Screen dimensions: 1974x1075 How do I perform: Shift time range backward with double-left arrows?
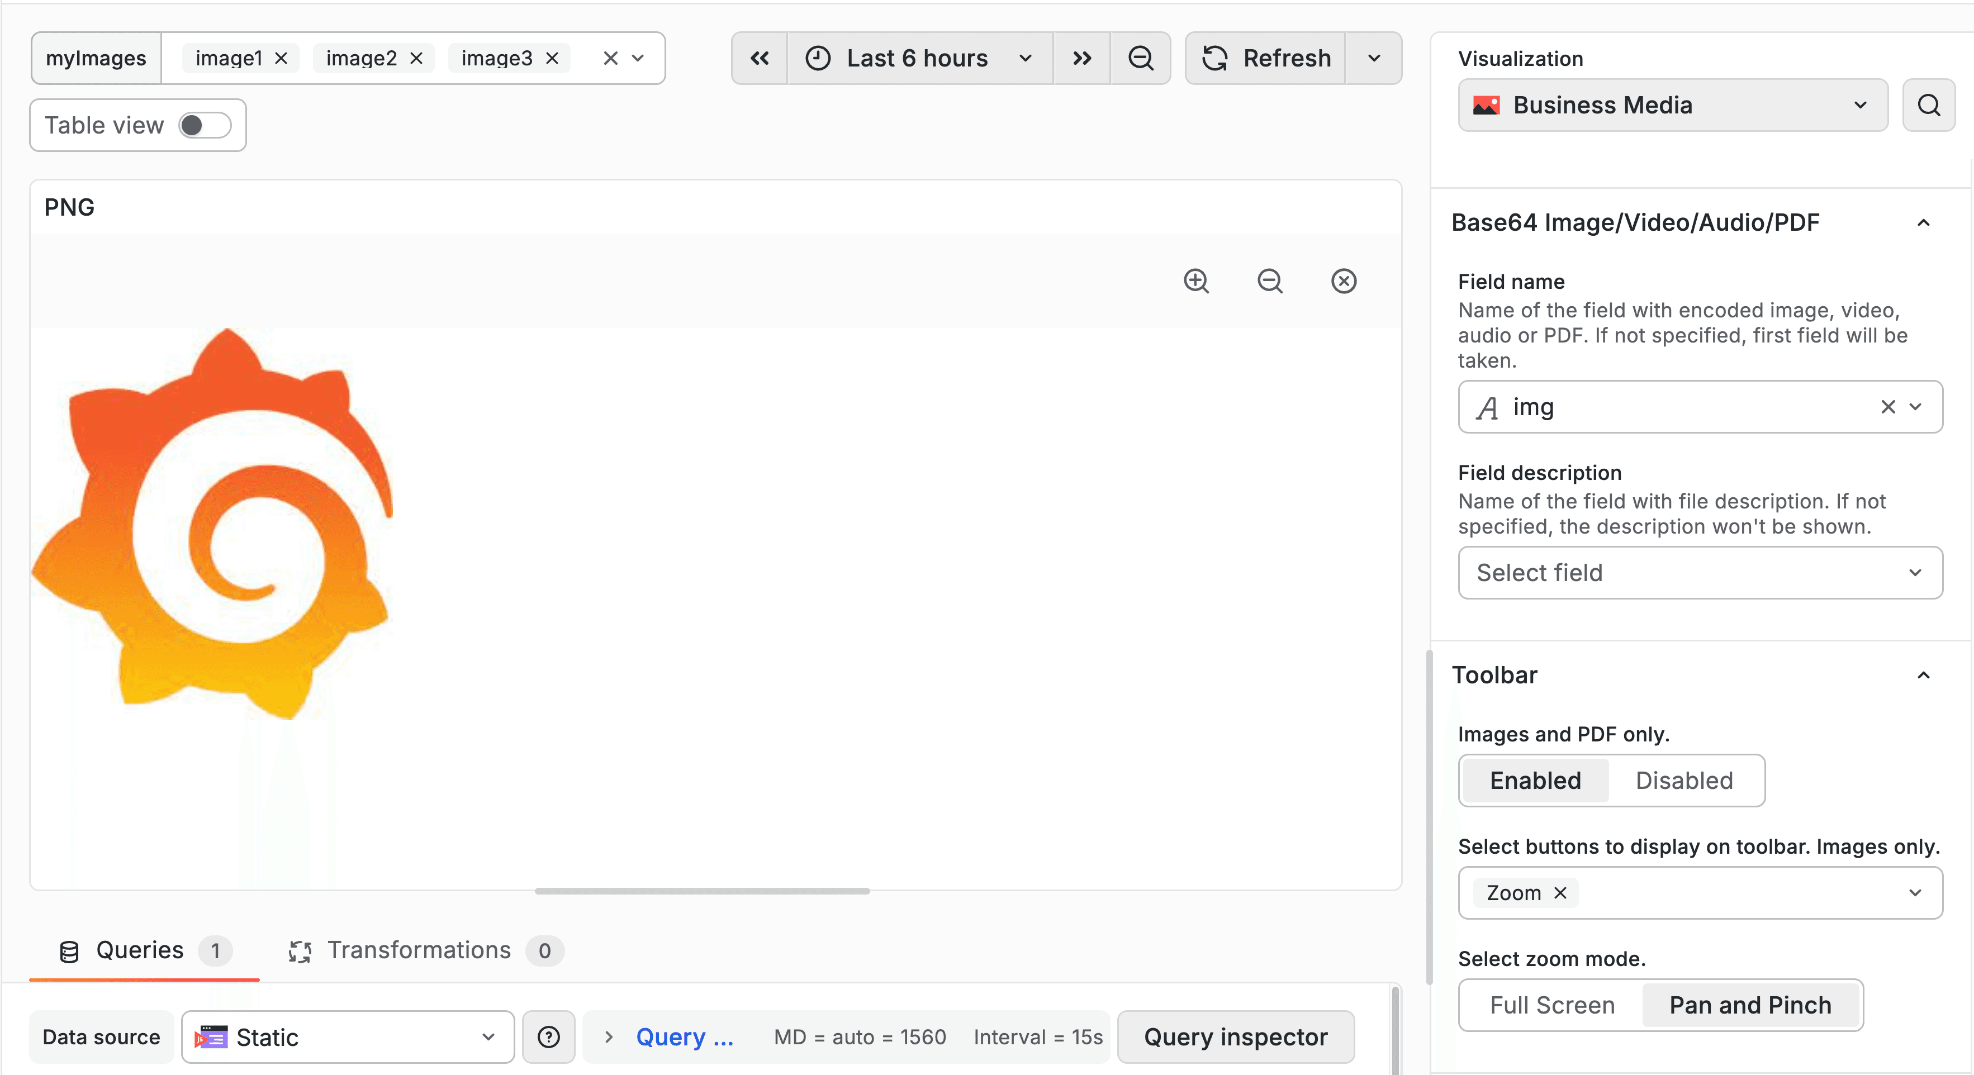[x=760, y=58]
